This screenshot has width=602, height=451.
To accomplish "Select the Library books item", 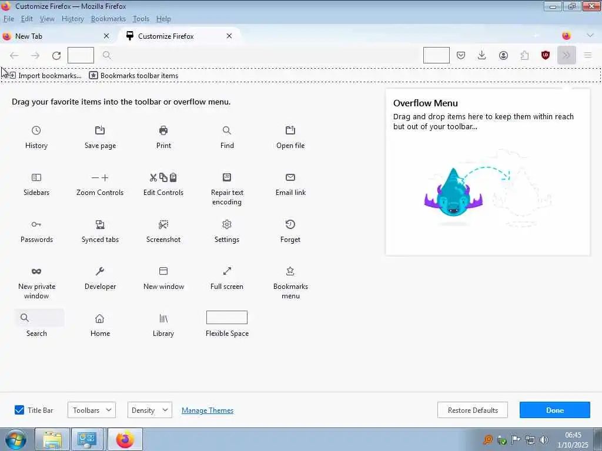I will (163, 325).
